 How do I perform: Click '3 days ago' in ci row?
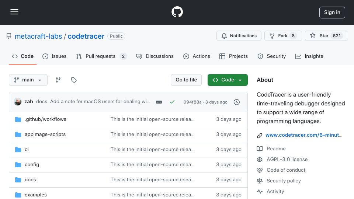(229, 149)
